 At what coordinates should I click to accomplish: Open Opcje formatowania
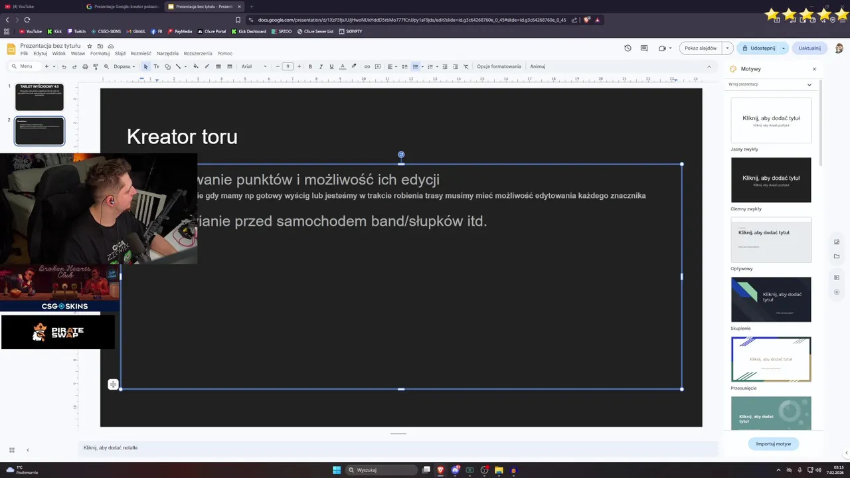tap(499, 66)
